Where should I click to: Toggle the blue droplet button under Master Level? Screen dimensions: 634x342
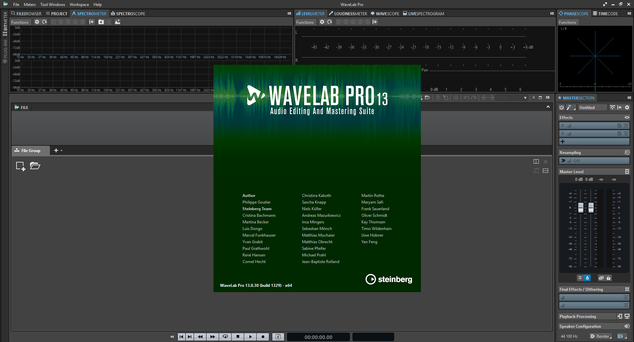(587, 278)
